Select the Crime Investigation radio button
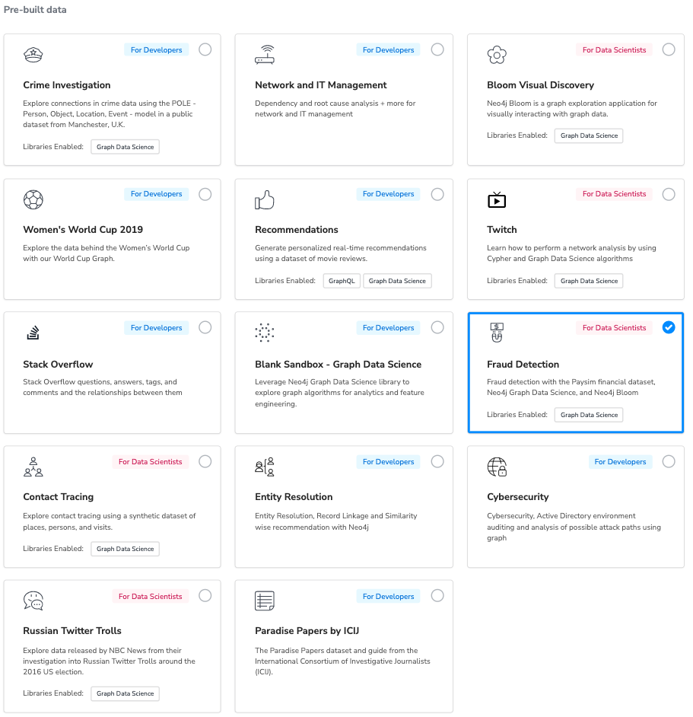Image resolution: width=693 pixels, height=717 pixels. click(x=205, y=49)
